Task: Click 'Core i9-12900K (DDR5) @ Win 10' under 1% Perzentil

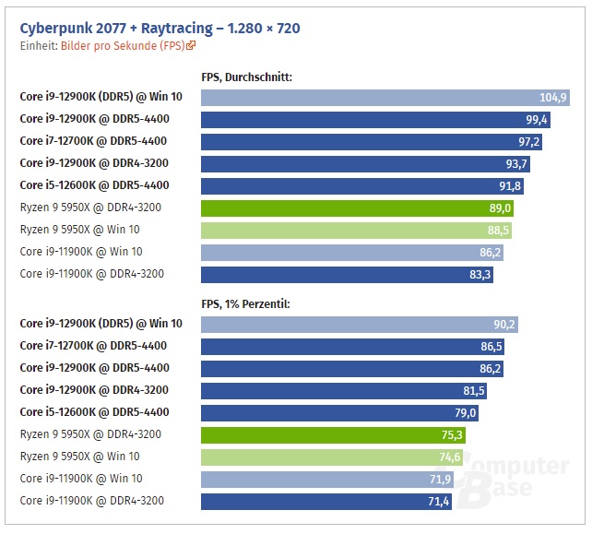Action: pyautogui.click(x=101, y=324)
